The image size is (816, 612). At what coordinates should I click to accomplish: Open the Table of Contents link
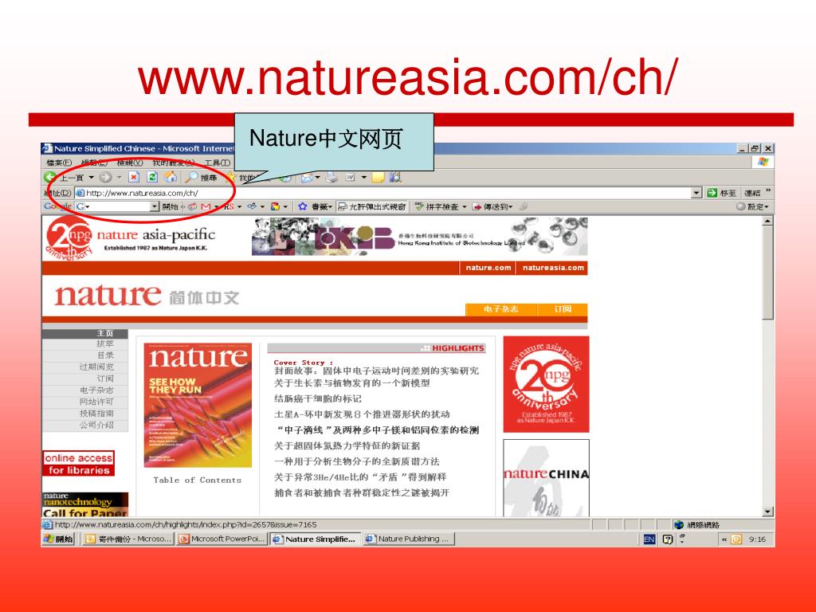(198, 481)
